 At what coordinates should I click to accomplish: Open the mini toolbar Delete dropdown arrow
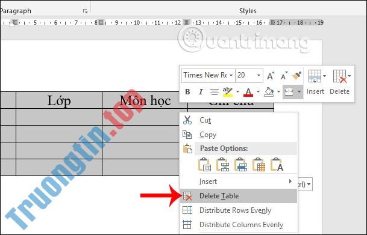click(x=349, y=76)
